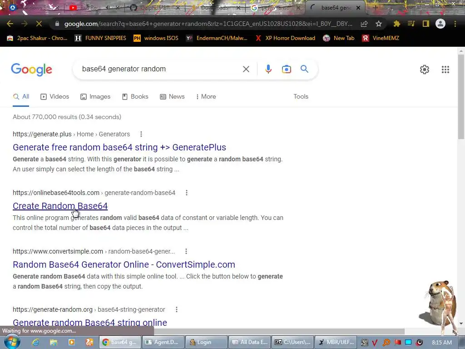This screenshot has height=349, width=465.
Task: Open options for the convertsimple.com result
Action: (x=186, y=251)
